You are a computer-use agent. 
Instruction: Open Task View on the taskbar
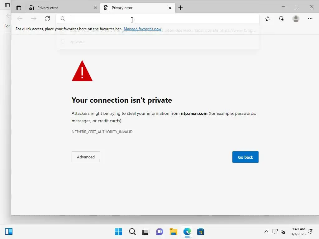145,232
